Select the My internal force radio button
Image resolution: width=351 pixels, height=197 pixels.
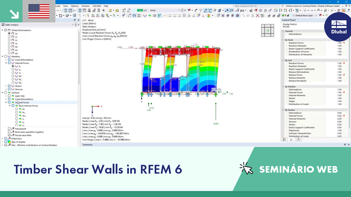coord(13,79)
